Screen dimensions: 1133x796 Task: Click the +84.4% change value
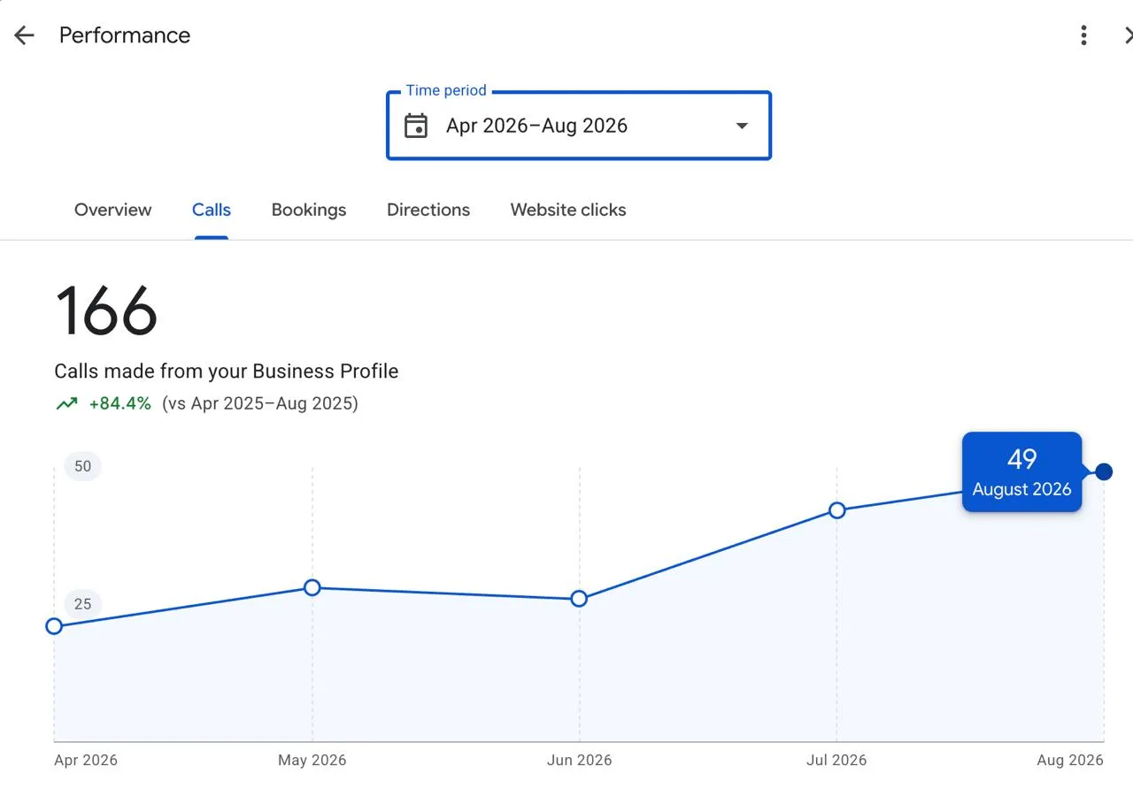(x=119, y=403)
